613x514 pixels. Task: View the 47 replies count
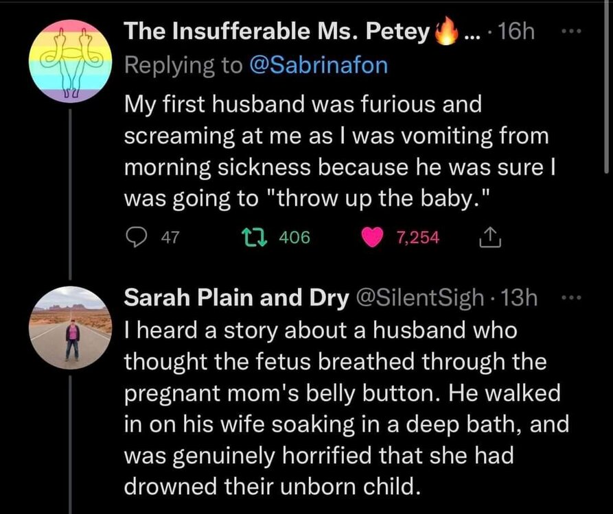(x=169, y=238)
